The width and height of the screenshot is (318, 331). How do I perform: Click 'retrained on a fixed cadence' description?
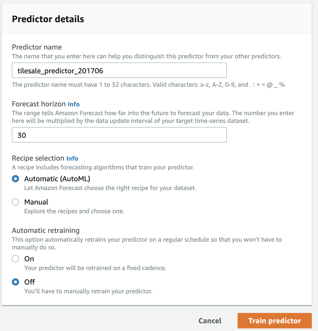95,268
